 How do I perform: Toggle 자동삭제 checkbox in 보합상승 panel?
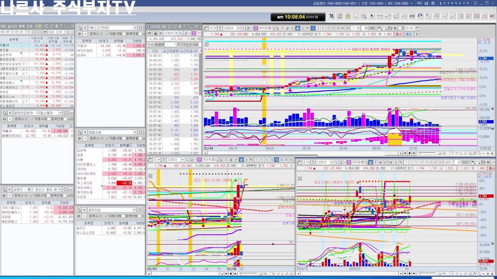click(x=107, y=138)
